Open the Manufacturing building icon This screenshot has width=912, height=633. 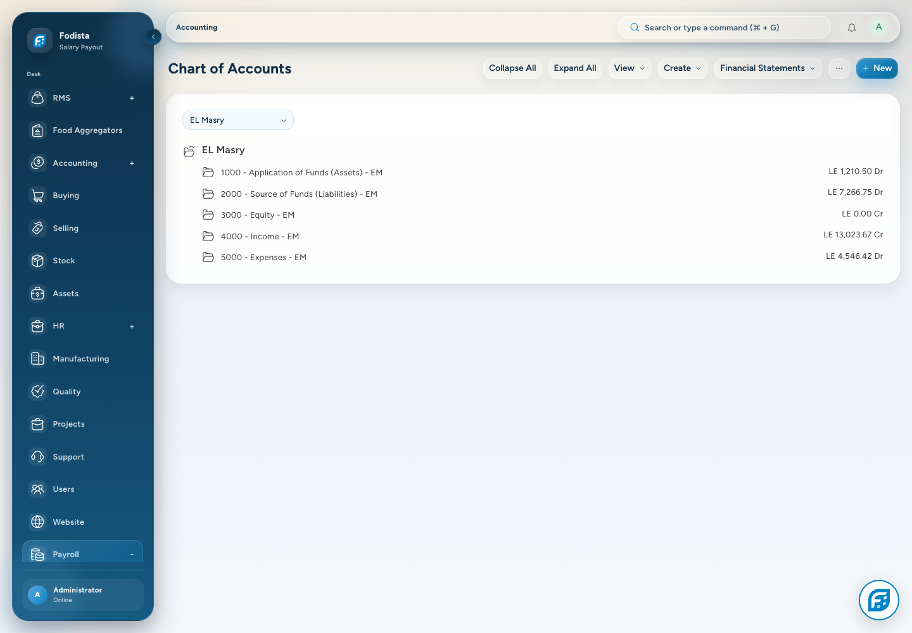(38, 359)
